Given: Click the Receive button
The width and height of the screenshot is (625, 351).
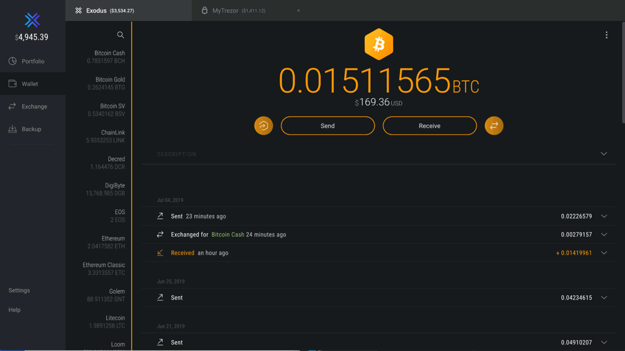Looking at the screenshot, I should (429, 125).
